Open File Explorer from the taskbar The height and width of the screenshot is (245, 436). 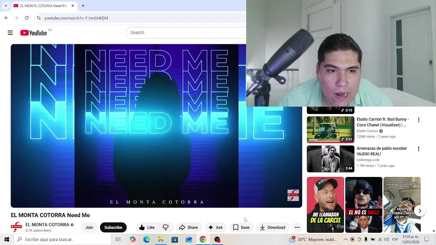pyautogui.click(x=160, y=240)
